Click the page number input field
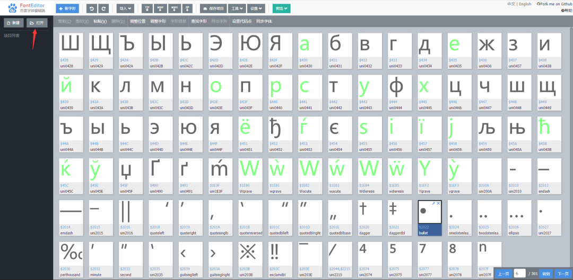 (x=519, y=273)
